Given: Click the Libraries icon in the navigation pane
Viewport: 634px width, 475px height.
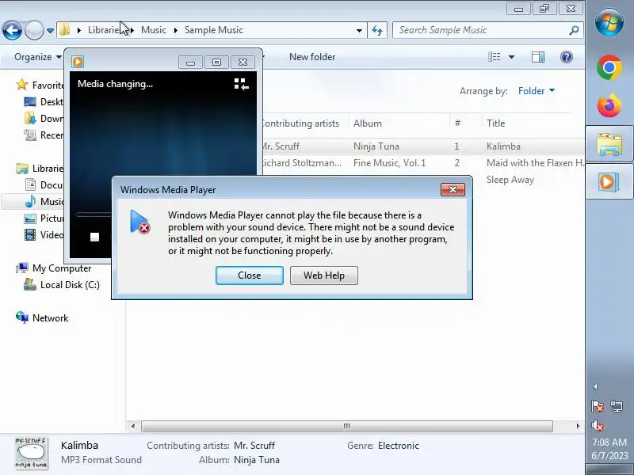Looking at the screenshot, I should tap(22, 169).
